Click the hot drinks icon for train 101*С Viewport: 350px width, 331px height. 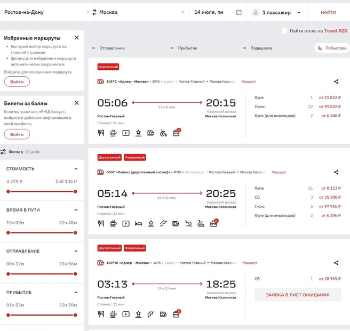(114, 133)
